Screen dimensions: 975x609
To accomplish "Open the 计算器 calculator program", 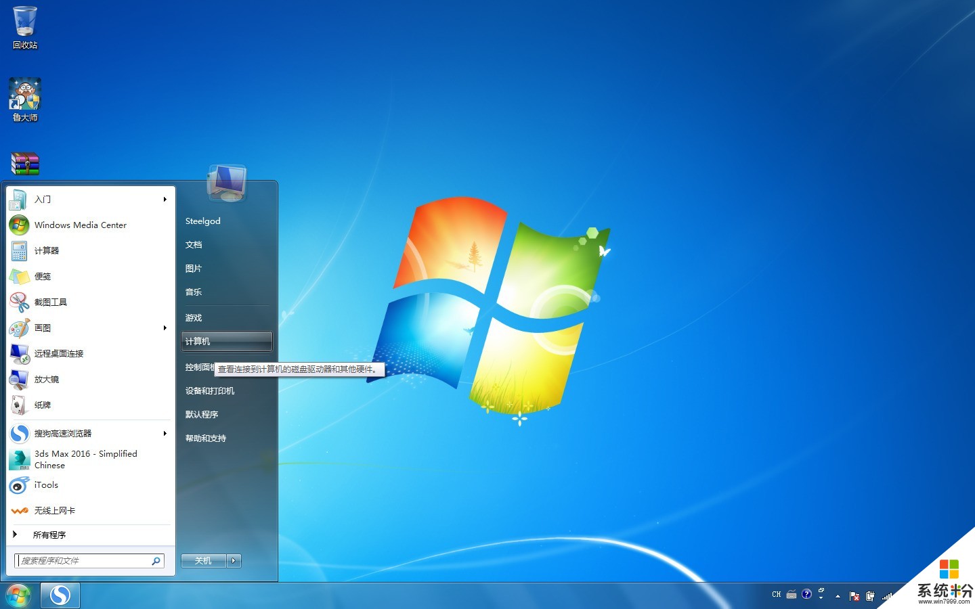I will coord(91,250).
